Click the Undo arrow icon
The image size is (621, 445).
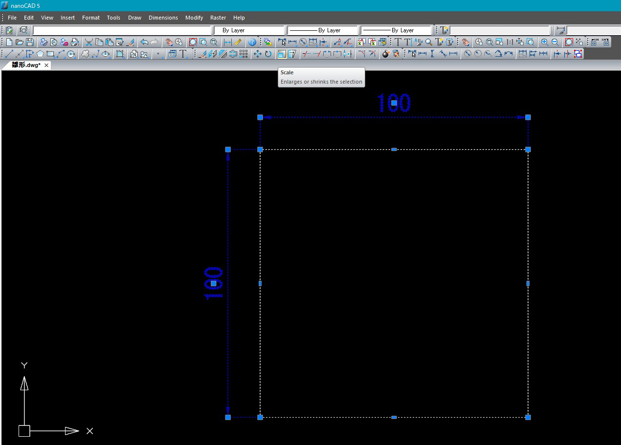tap(144, 42)
